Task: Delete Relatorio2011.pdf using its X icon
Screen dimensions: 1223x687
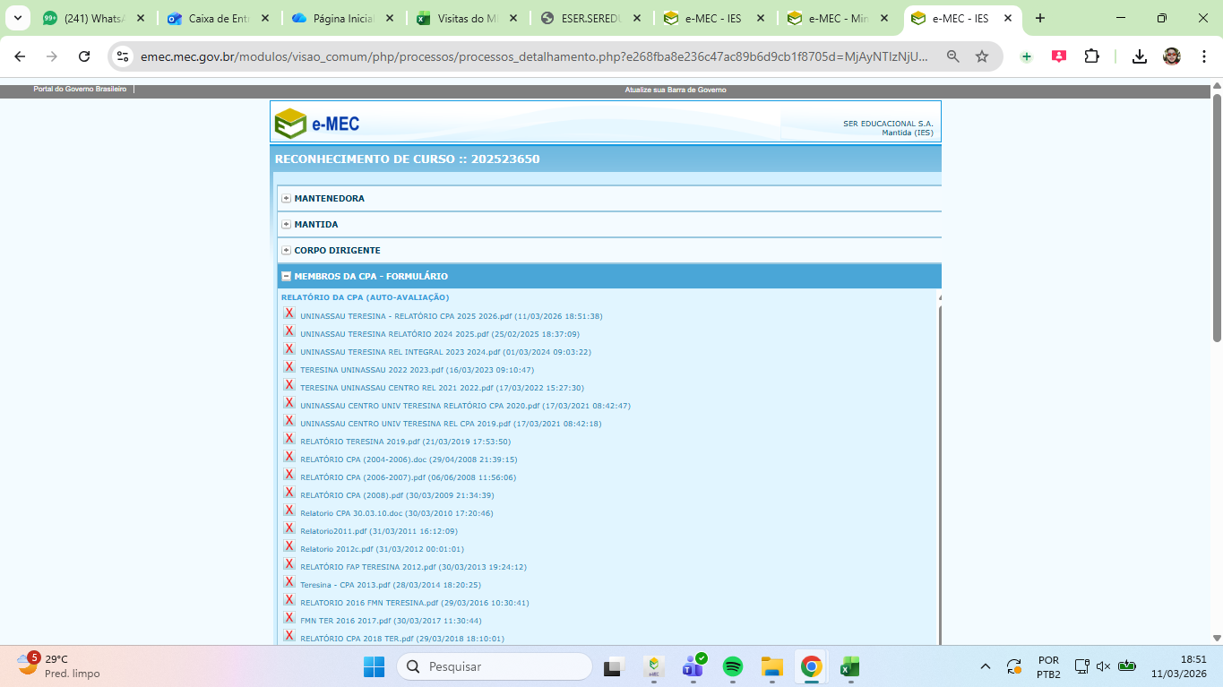Action: coord(289,528)
